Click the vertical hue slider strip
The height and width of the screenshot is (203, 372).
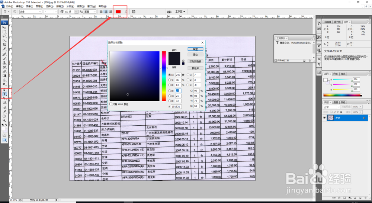(x=164, y=76)
